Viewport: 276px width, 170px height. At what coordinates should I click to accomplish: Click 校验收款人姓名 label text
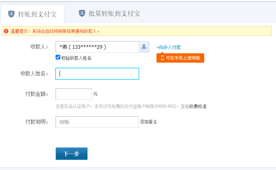pos(76,58)
